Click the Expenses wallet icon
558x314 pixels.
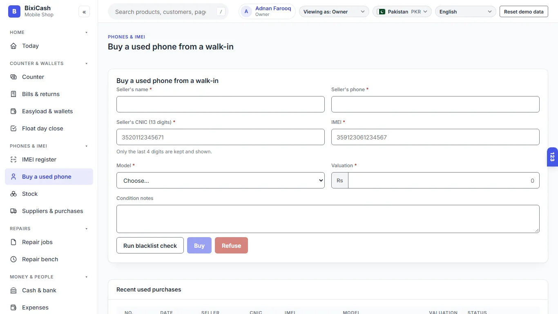click(13, 307)
